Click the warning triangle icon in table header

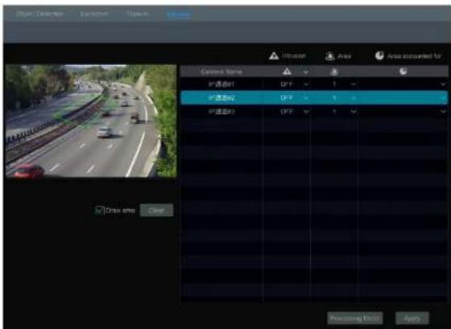point(287,72)
